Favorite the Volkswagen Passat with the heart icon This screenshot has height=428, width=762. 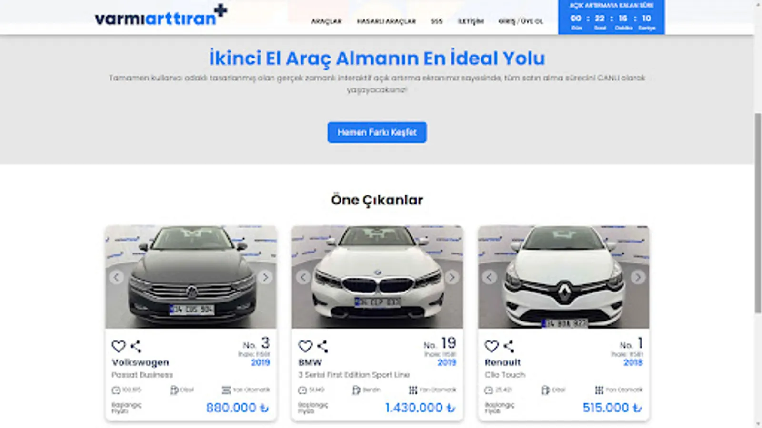tap(119, 346)
